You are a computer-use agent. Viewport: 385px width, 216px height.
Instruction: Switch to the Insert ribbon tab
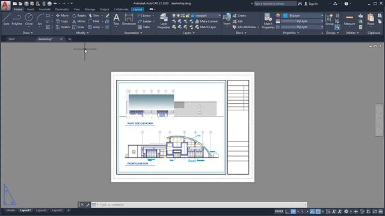click(30, 10)
